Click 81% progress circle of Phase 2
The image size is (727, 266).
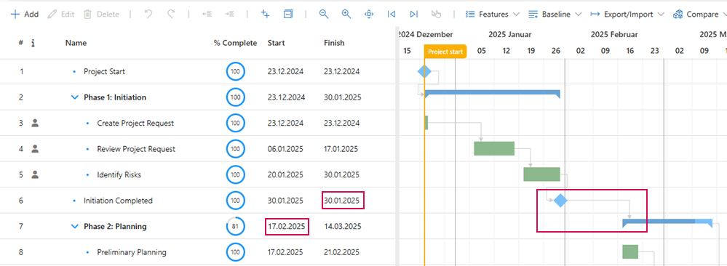pos(236,227)
